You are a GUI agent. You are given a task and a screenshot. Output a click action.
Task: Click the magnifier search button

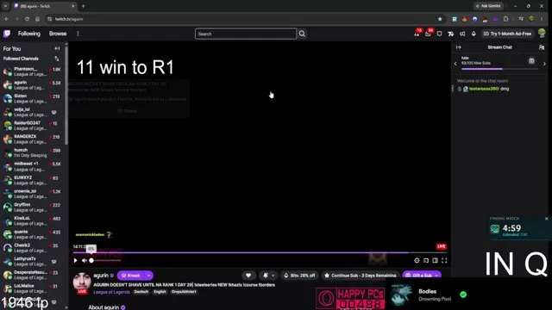click(x=302, y=34)
